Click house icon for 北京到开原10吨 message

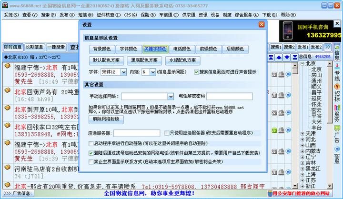[282, 113]
